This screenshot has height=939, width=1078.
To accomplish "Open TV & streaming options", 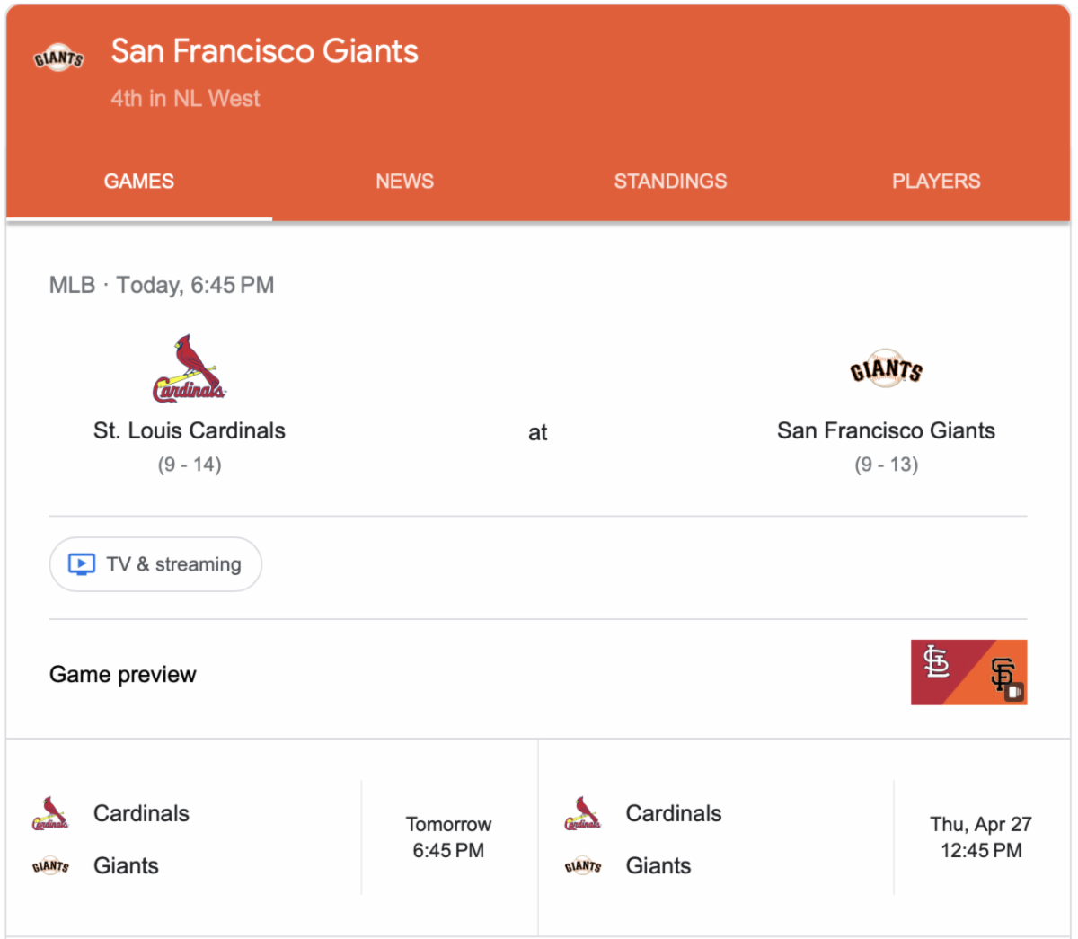I will click(x=155, y=564).
